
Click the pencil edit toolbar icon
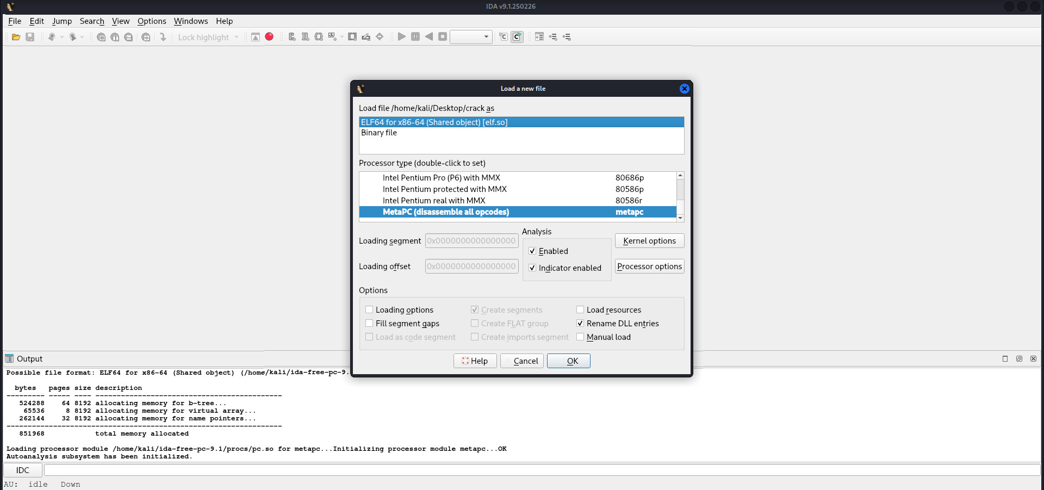[366, 36]
